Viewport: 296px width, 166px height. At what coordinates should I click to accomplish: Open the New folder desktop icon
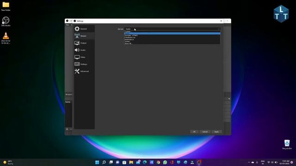click(x=6, y=6)
